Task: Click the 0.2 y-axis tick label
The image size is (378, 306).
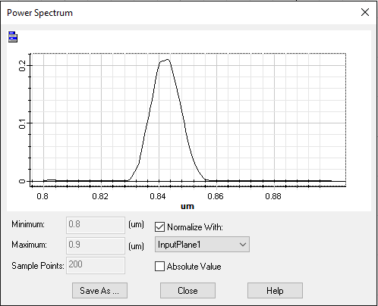Action: (22, 66)
